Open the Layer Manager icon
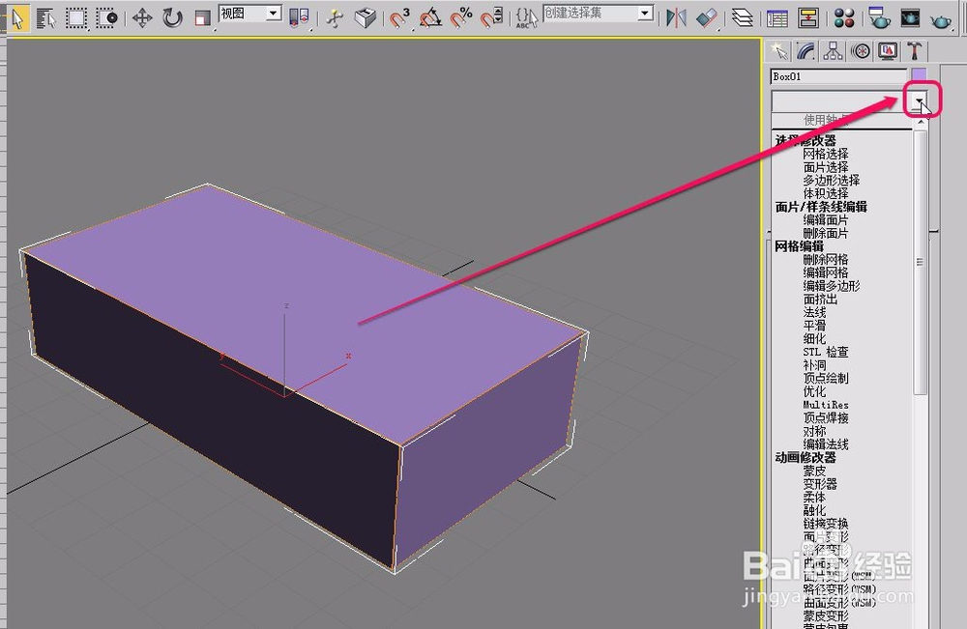Viewport: 967px width, 629px height. pyautogui.click(x=742, y=17)
